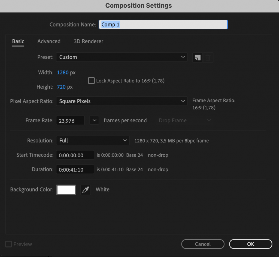Select the background color eyedropper
The height and width of the screenshot is (257, 279).
(86, 190)
